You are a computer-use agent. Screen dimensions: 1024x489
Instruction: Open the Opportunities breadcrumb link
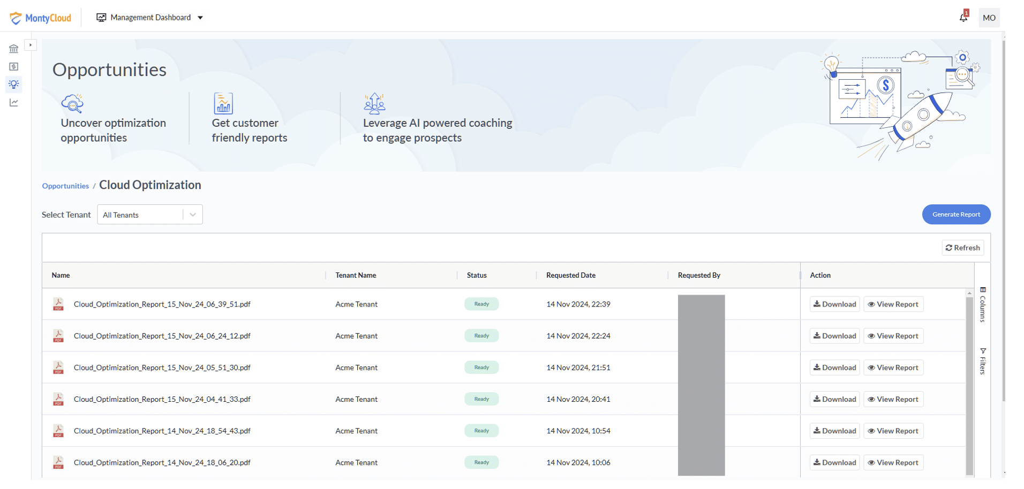click(x=65, y=186)
